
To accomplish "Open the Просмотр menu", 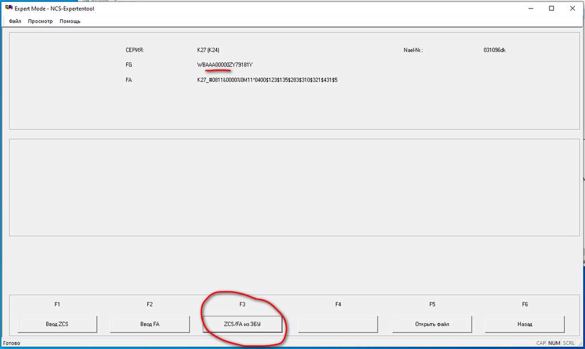I will pos(40,21).
